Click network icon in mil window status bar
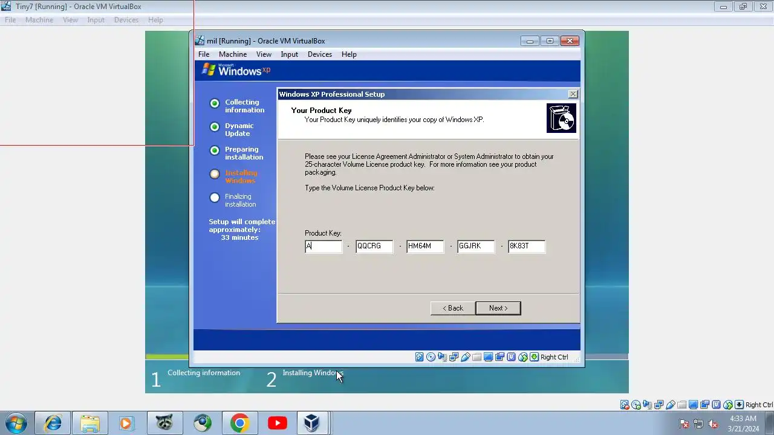This screenshot has height=435, width=774. tap(454, 357)
